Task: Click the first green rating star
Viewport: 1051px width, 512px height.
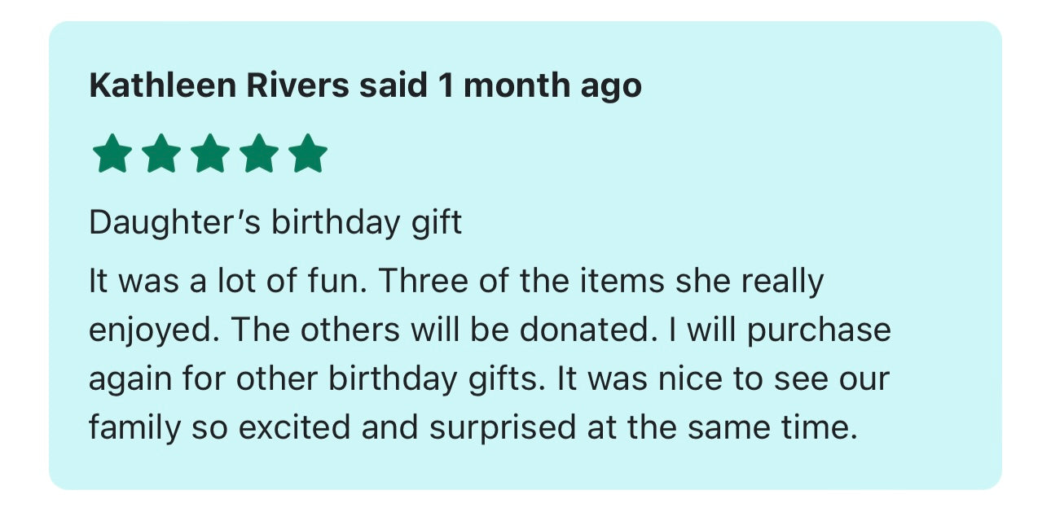Action: [112, 155]
